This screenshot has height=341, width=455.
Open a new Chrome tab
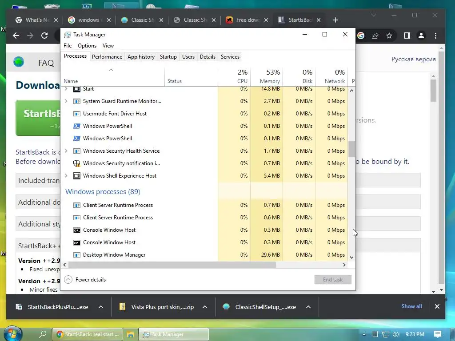[335, 20]
